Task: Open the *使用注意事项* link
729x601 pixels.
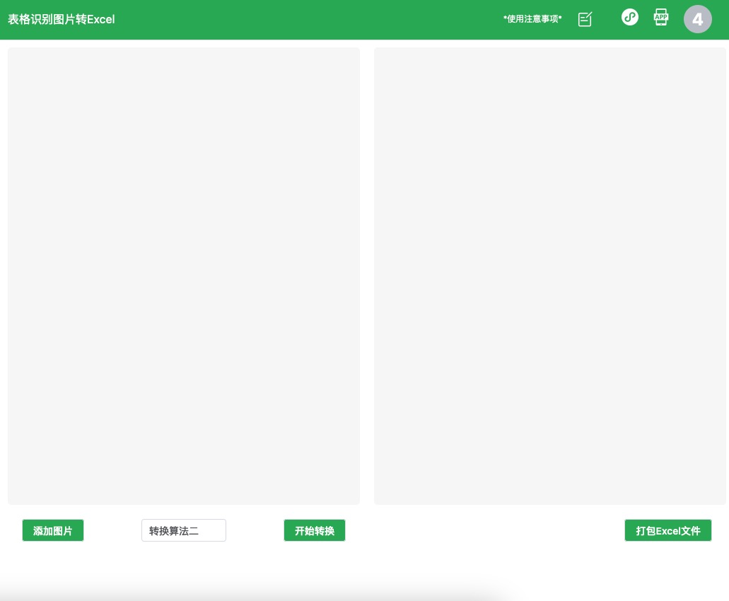Action: click(x=532, y=19)
